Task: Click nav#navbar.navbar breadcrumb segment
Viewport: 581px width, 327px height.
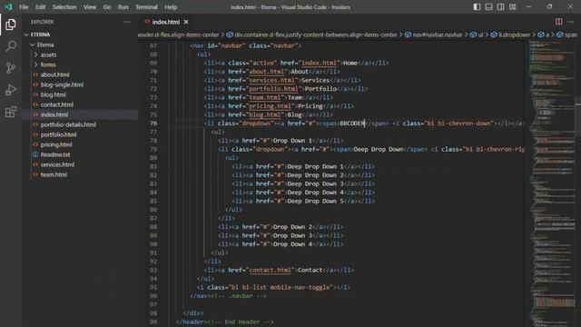Action: (x=438, y=35)
